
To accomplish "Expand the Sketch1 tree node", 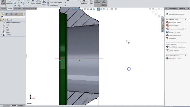I will [x=1, y=35].
